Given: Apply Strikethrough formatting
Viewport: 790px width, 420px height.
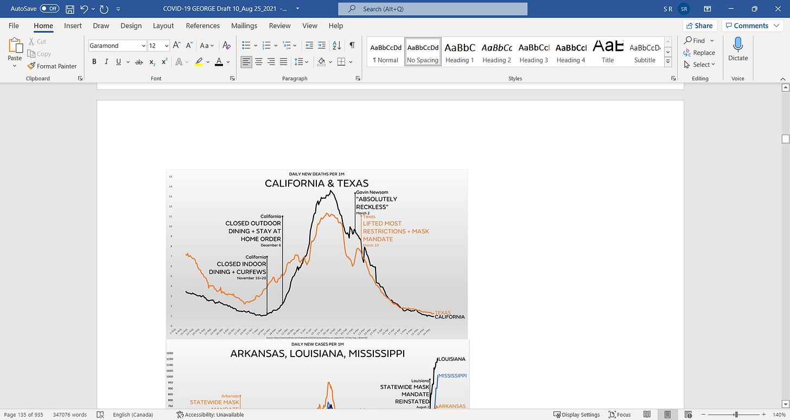Looking at the screenshot, I should tap(138, 62).
